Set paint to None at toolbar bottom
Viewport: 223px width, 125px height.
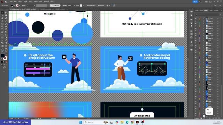(x=6, y=62)
